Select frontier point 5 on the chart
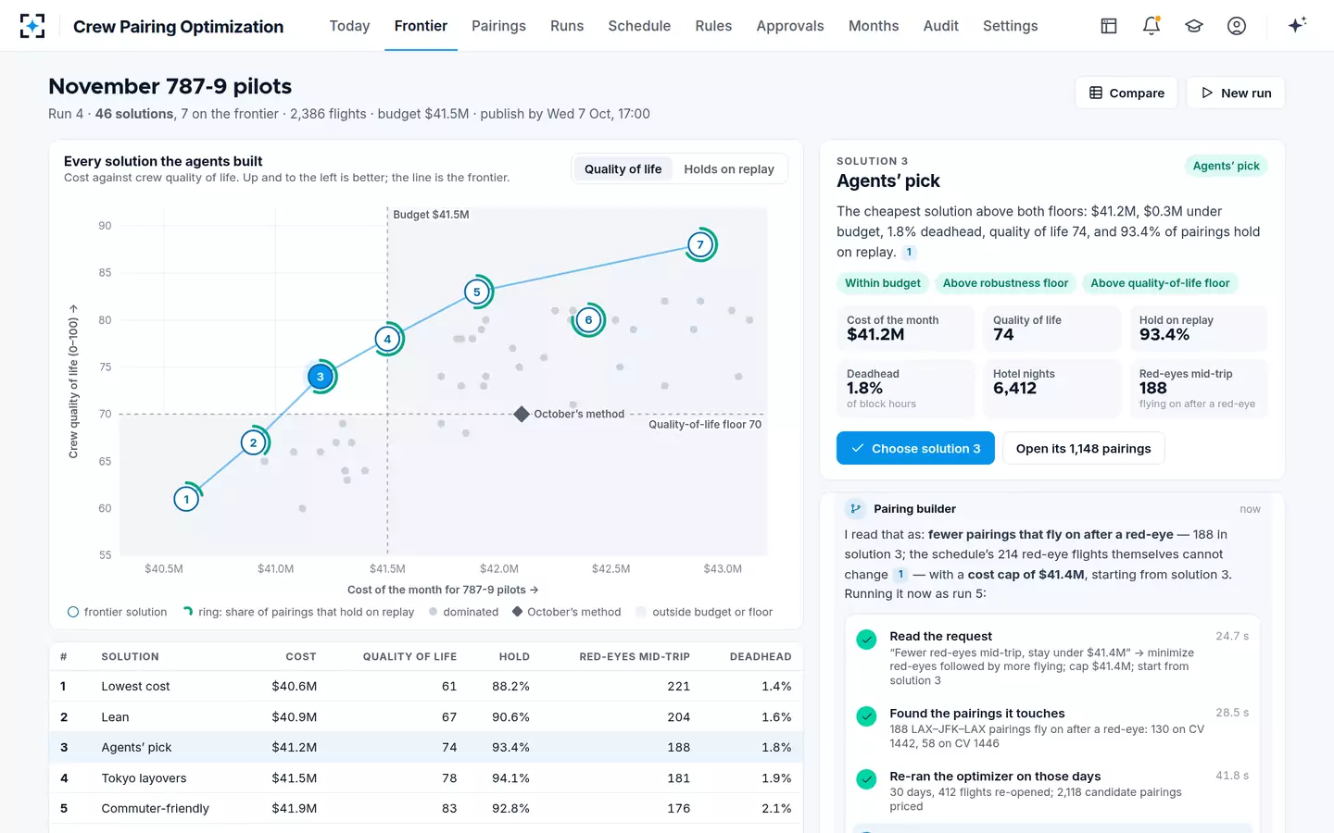The width and height of the screenshot is (1334, 833). 477,292
